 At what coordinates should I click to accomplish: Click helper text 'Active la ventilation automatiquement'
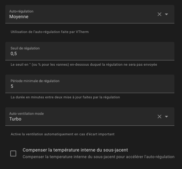tap(63, 134)
